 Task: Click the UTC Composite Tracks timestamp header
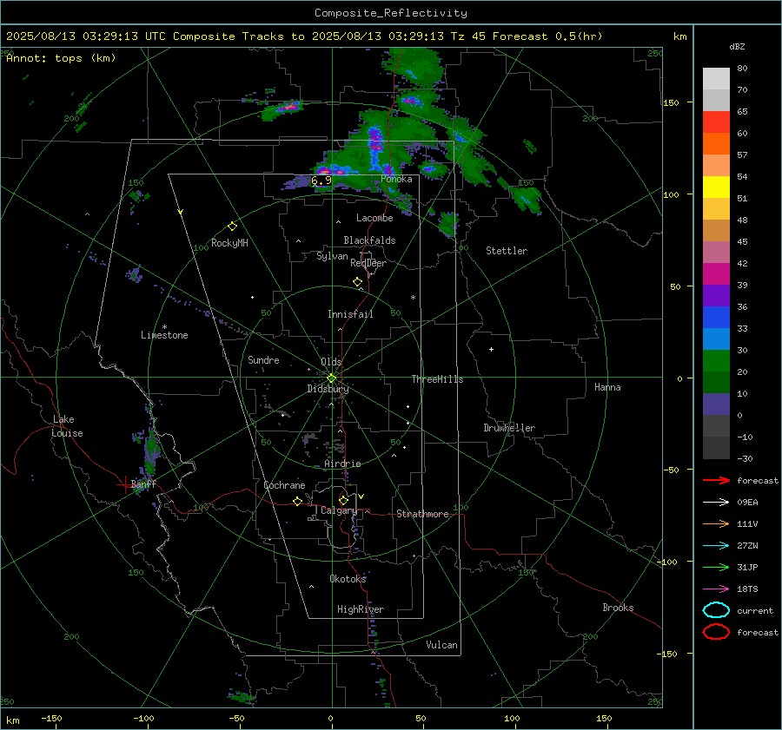[x=304, y=36]
